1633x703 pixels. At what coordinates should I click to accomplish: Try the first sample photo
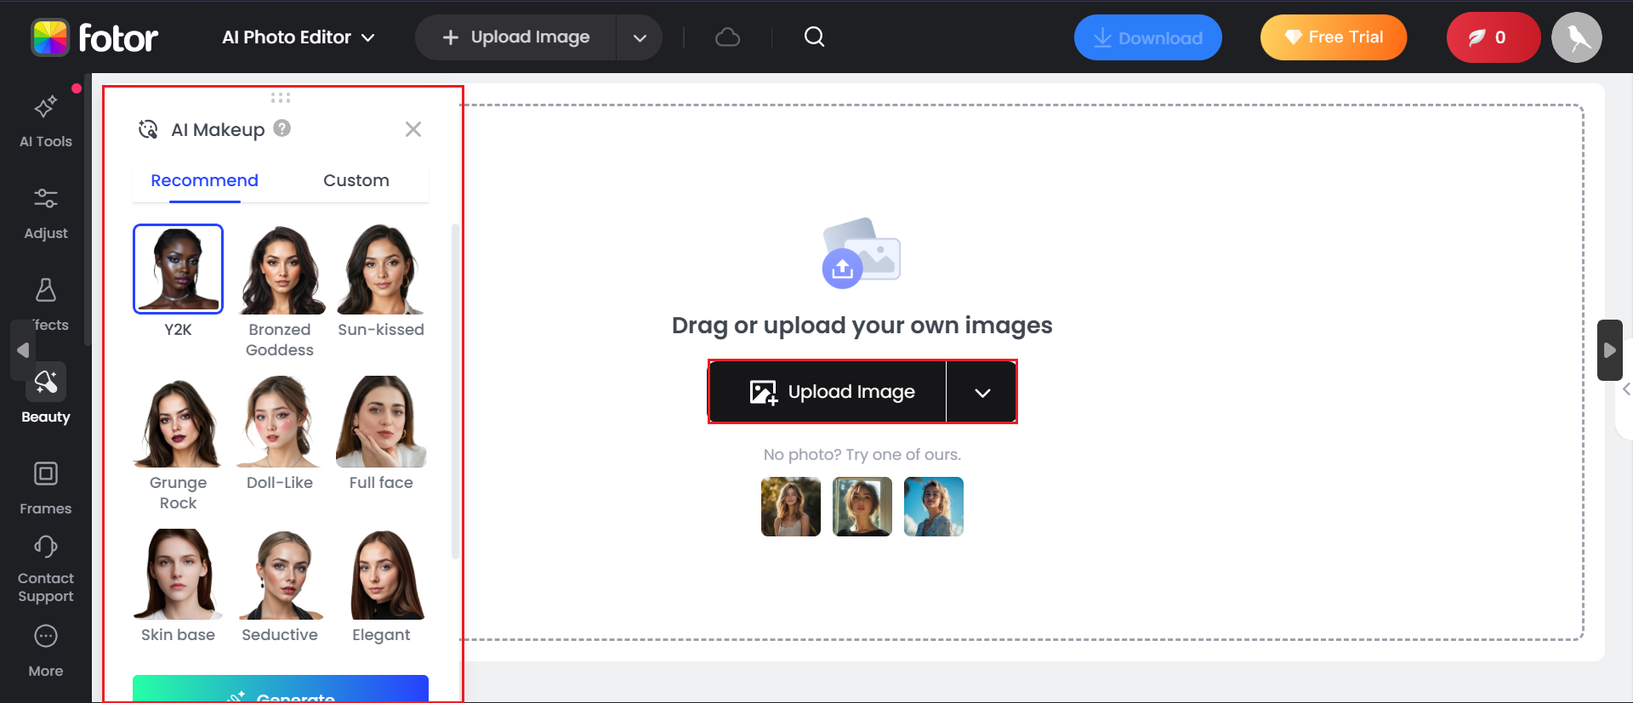(791, 507)
